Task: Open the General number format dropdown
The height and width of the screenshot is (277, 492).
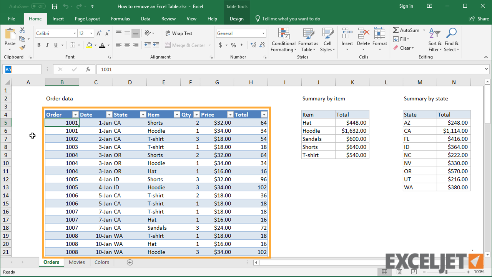Action: pos(263,33)
